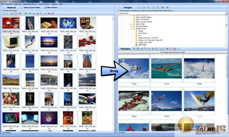Select the Sport-Photos folder in tree
Screen dimensions: 229x137
click(142, 45)
